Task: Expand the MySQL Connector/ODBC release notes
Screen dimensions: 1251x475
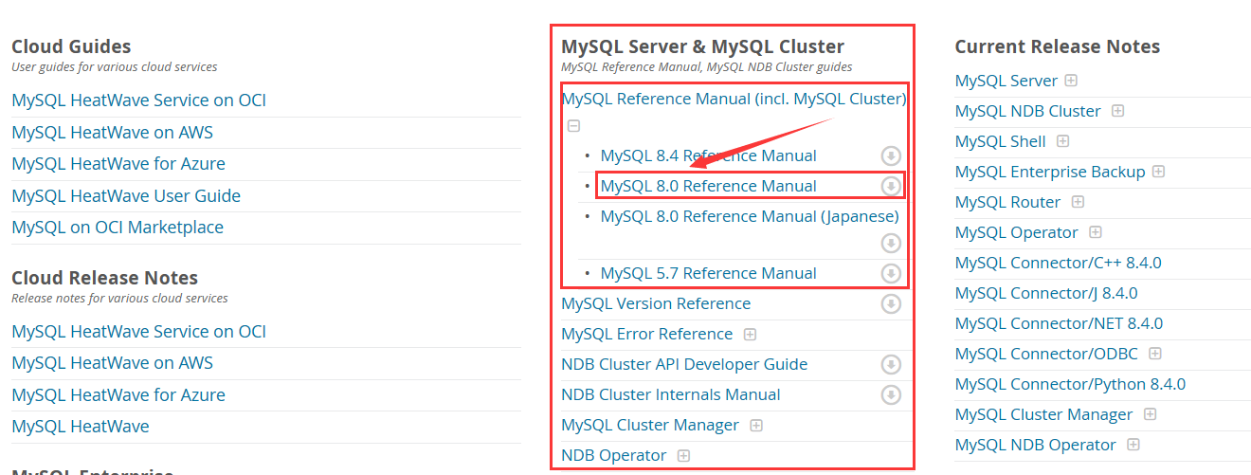Action: click(1155, 354)
